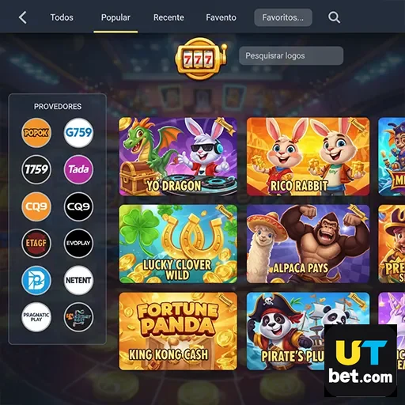Viewport: 405px width, 405px height.
Task: Open the Lucky Clover Wild game
Action: pos(178,244)
